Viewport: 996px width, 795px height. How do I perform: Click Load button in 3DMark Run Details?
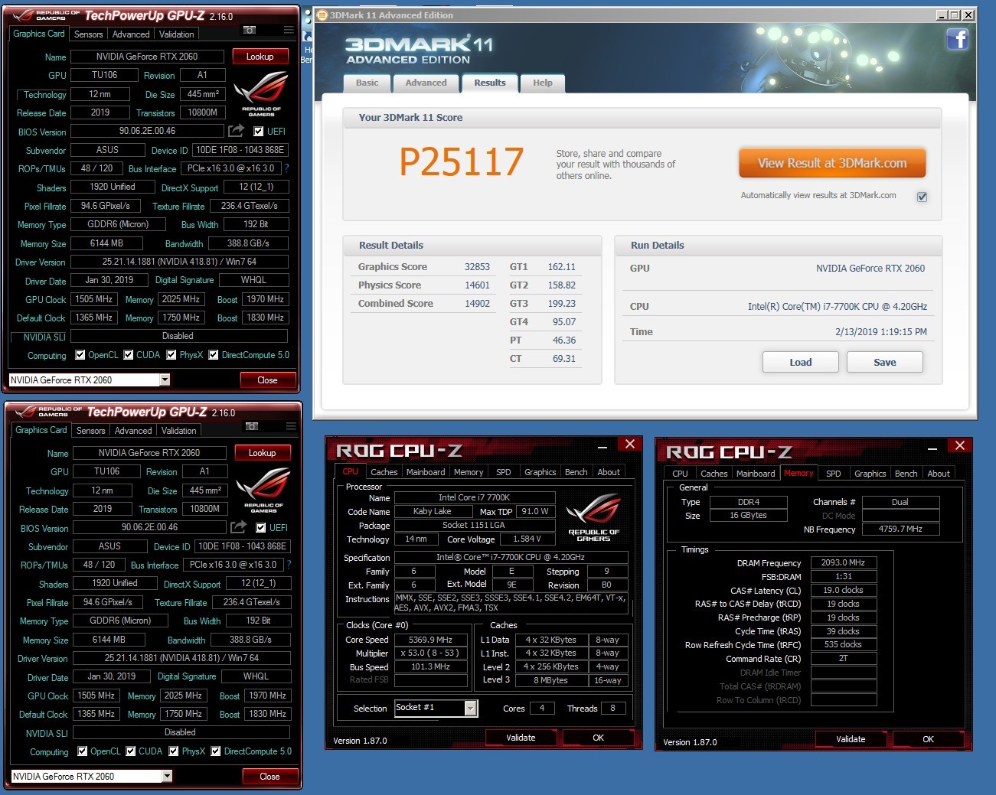click(x=801, y=362)
